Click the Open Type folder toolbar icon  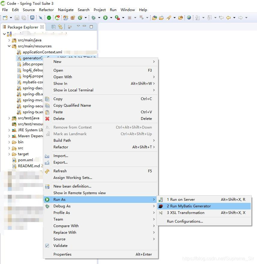pos(154,18)
